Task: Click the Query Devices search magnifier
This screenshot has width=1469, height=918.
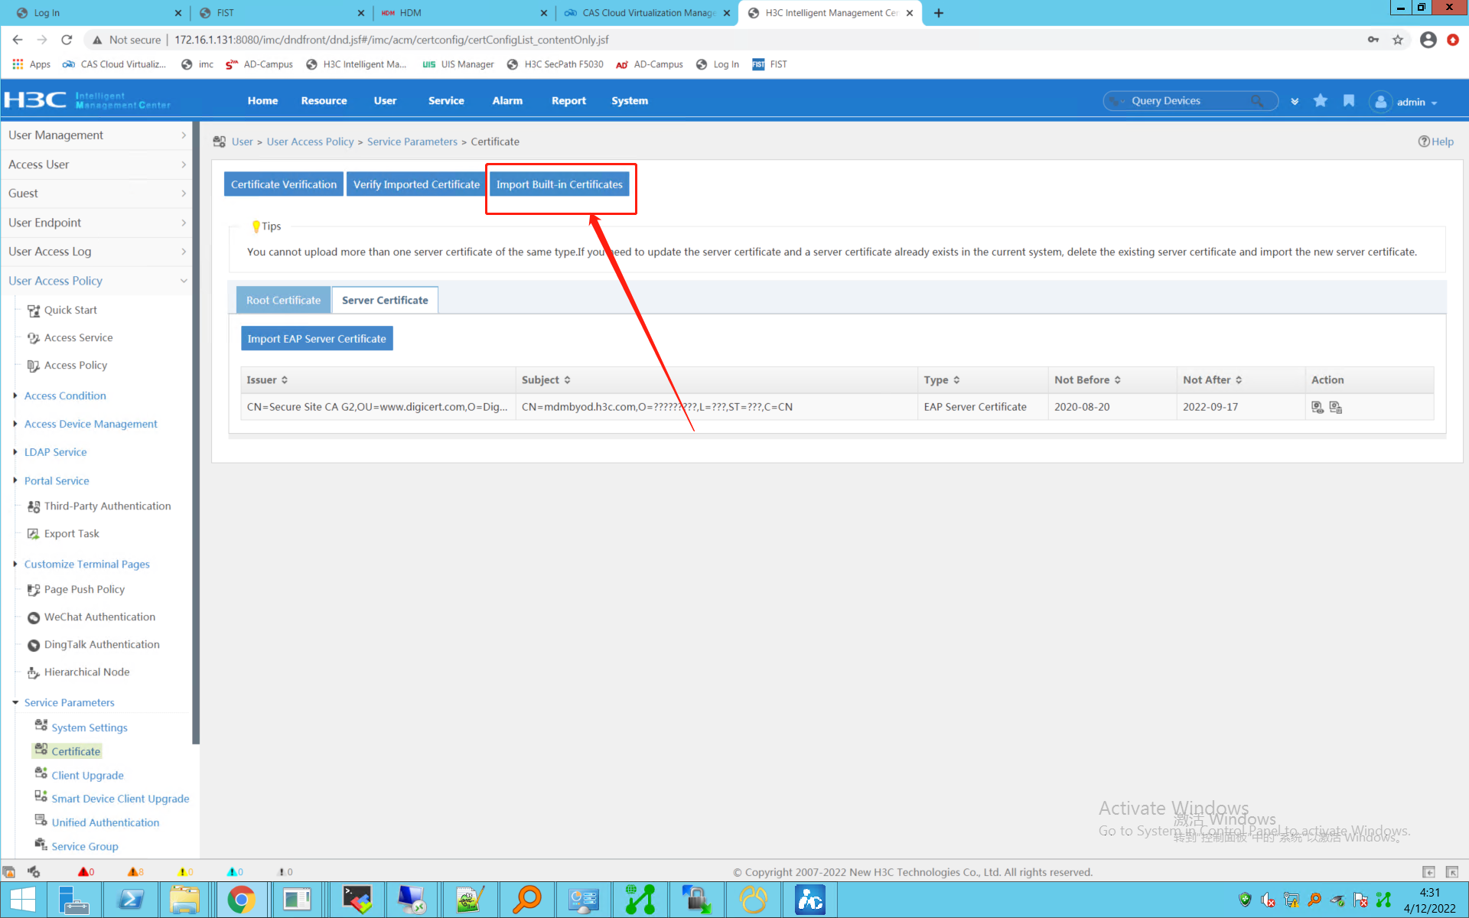Action: coord(1257,100)
